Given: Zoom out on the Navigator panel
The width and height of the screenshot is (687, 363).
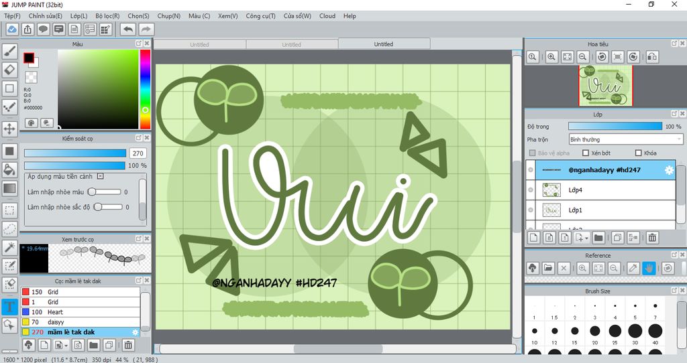Looking at the screenshot, I should [x=582, y=57].
